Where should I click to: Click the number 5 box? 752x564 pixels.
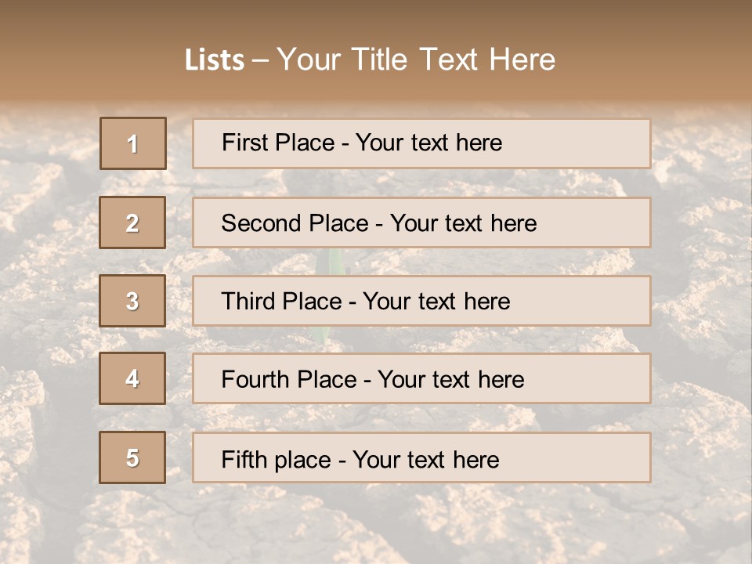(x=132, y=457)
